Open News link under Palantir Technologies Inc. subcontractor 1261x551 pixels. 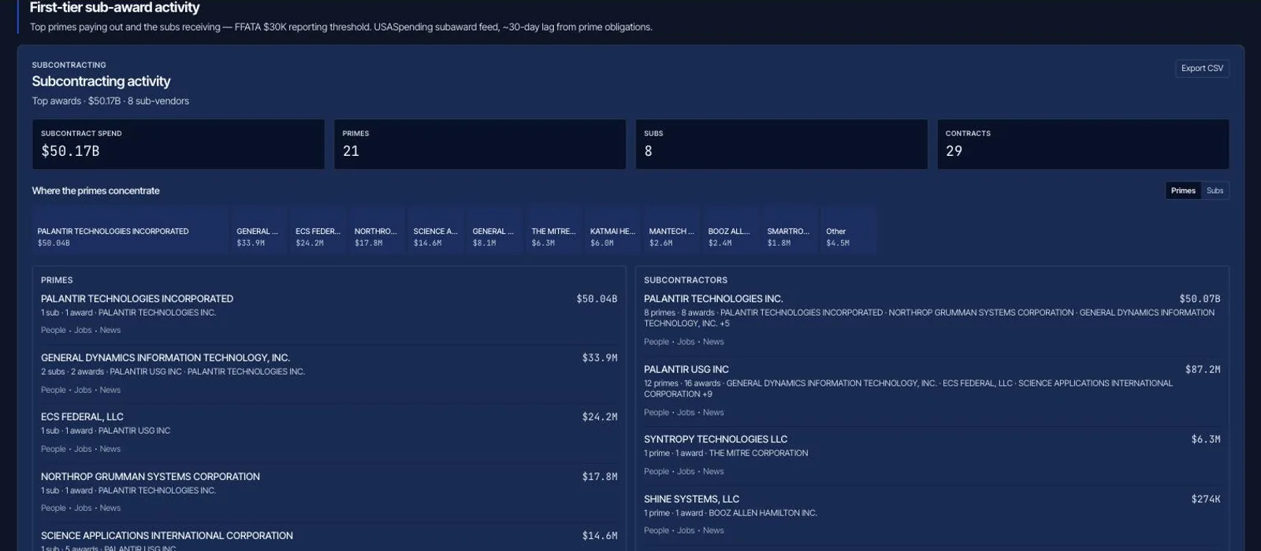pyautogui.click(x=713, y=342)
